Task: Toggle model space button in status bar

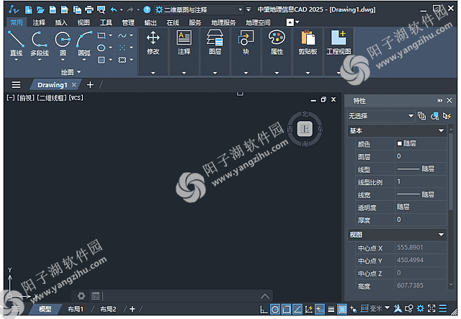Action: pos(342,309)
